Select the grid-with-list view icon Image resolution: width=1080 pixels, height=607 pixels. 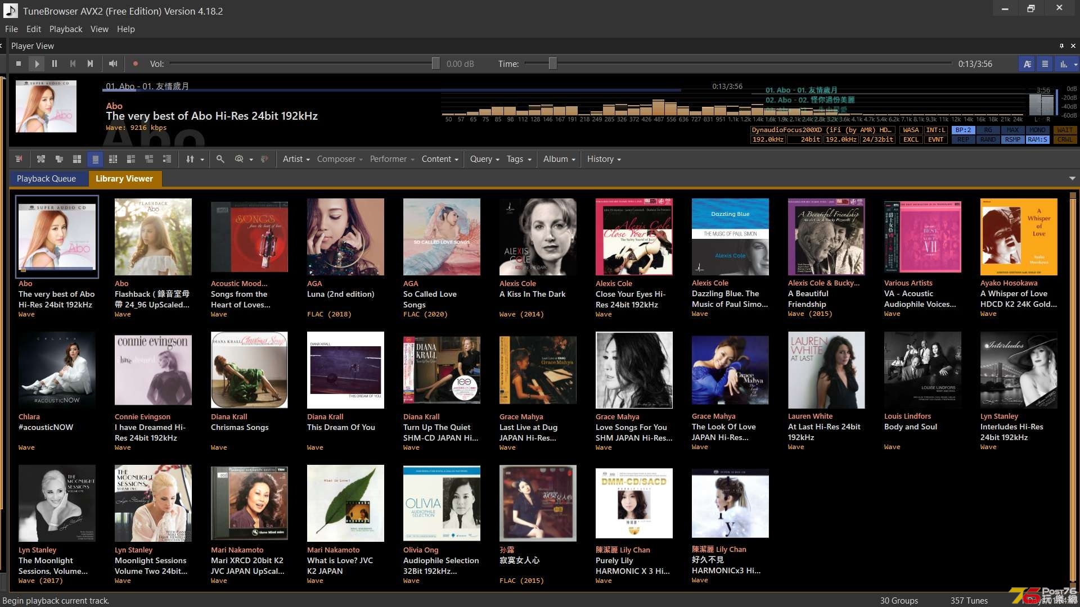pos(113,159)
